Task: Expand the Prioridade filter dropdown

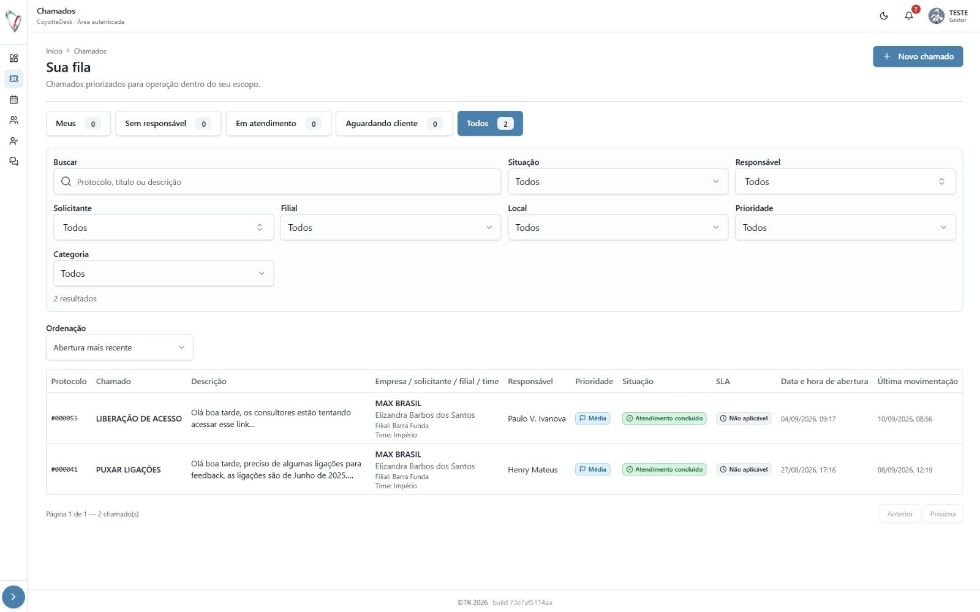Action: [x=845, y=227]
